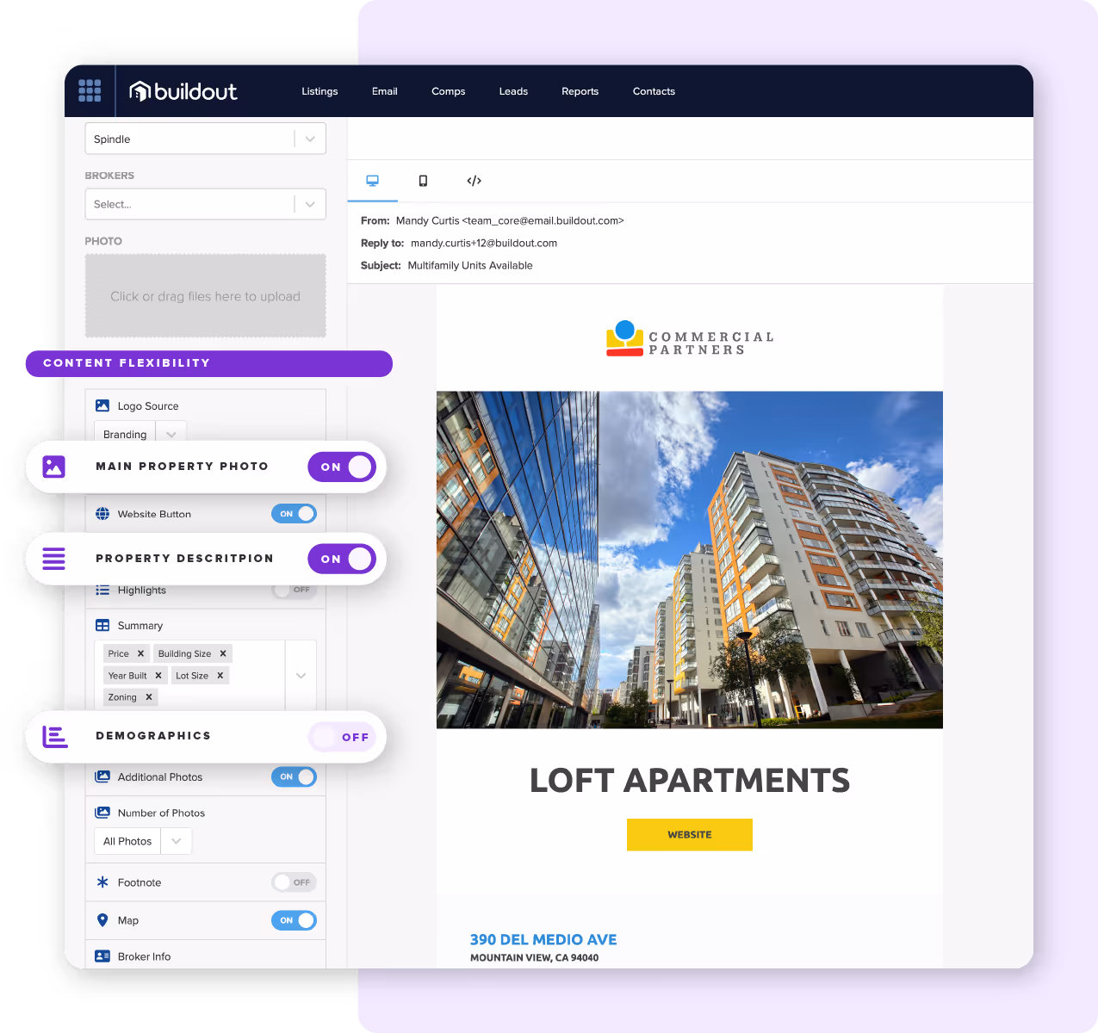This screenshot has width=1098, height=1033.
Task: Open the HTML code view
Action: [475, 181]
